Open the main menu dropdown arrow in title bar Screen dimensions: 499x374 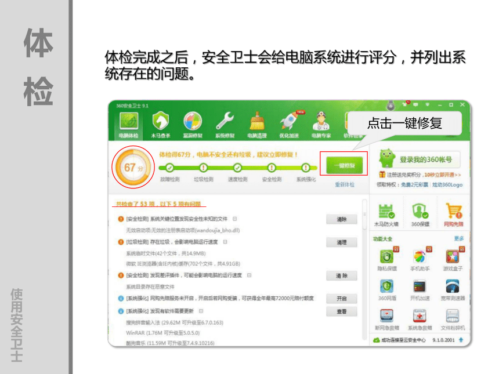(x=428, y=104)
